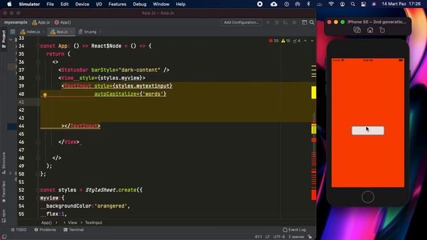Screen dimensions: 427x240
Task: Change file encoding UTF-8 in status bar
Action: click(x=279, y=237)
